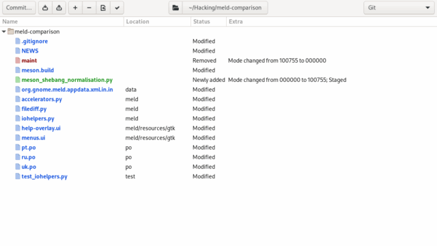Click the file icon beside .gitignore
Viewport: 437px width, 246px height.
[x=18, y=41]
